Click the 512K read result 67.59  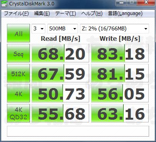(x=60, y=73)
